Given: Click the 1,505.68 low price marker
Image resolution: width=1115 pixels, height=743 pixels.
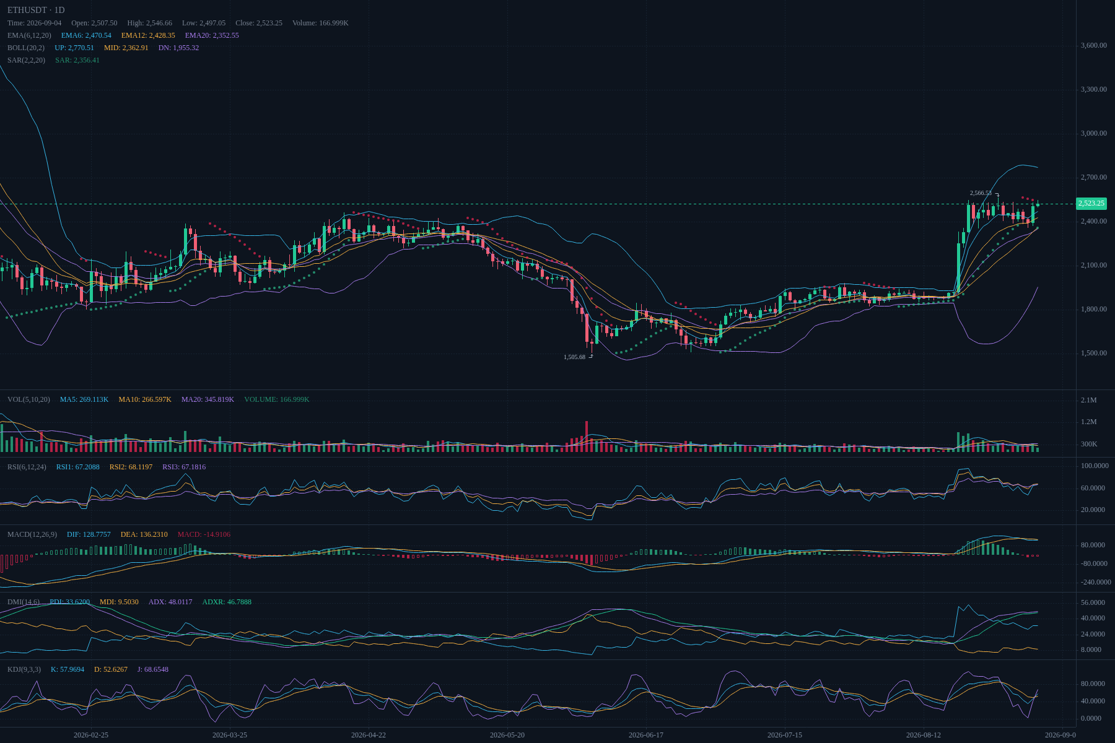Looking at the screenshot, I should [574, 357].
